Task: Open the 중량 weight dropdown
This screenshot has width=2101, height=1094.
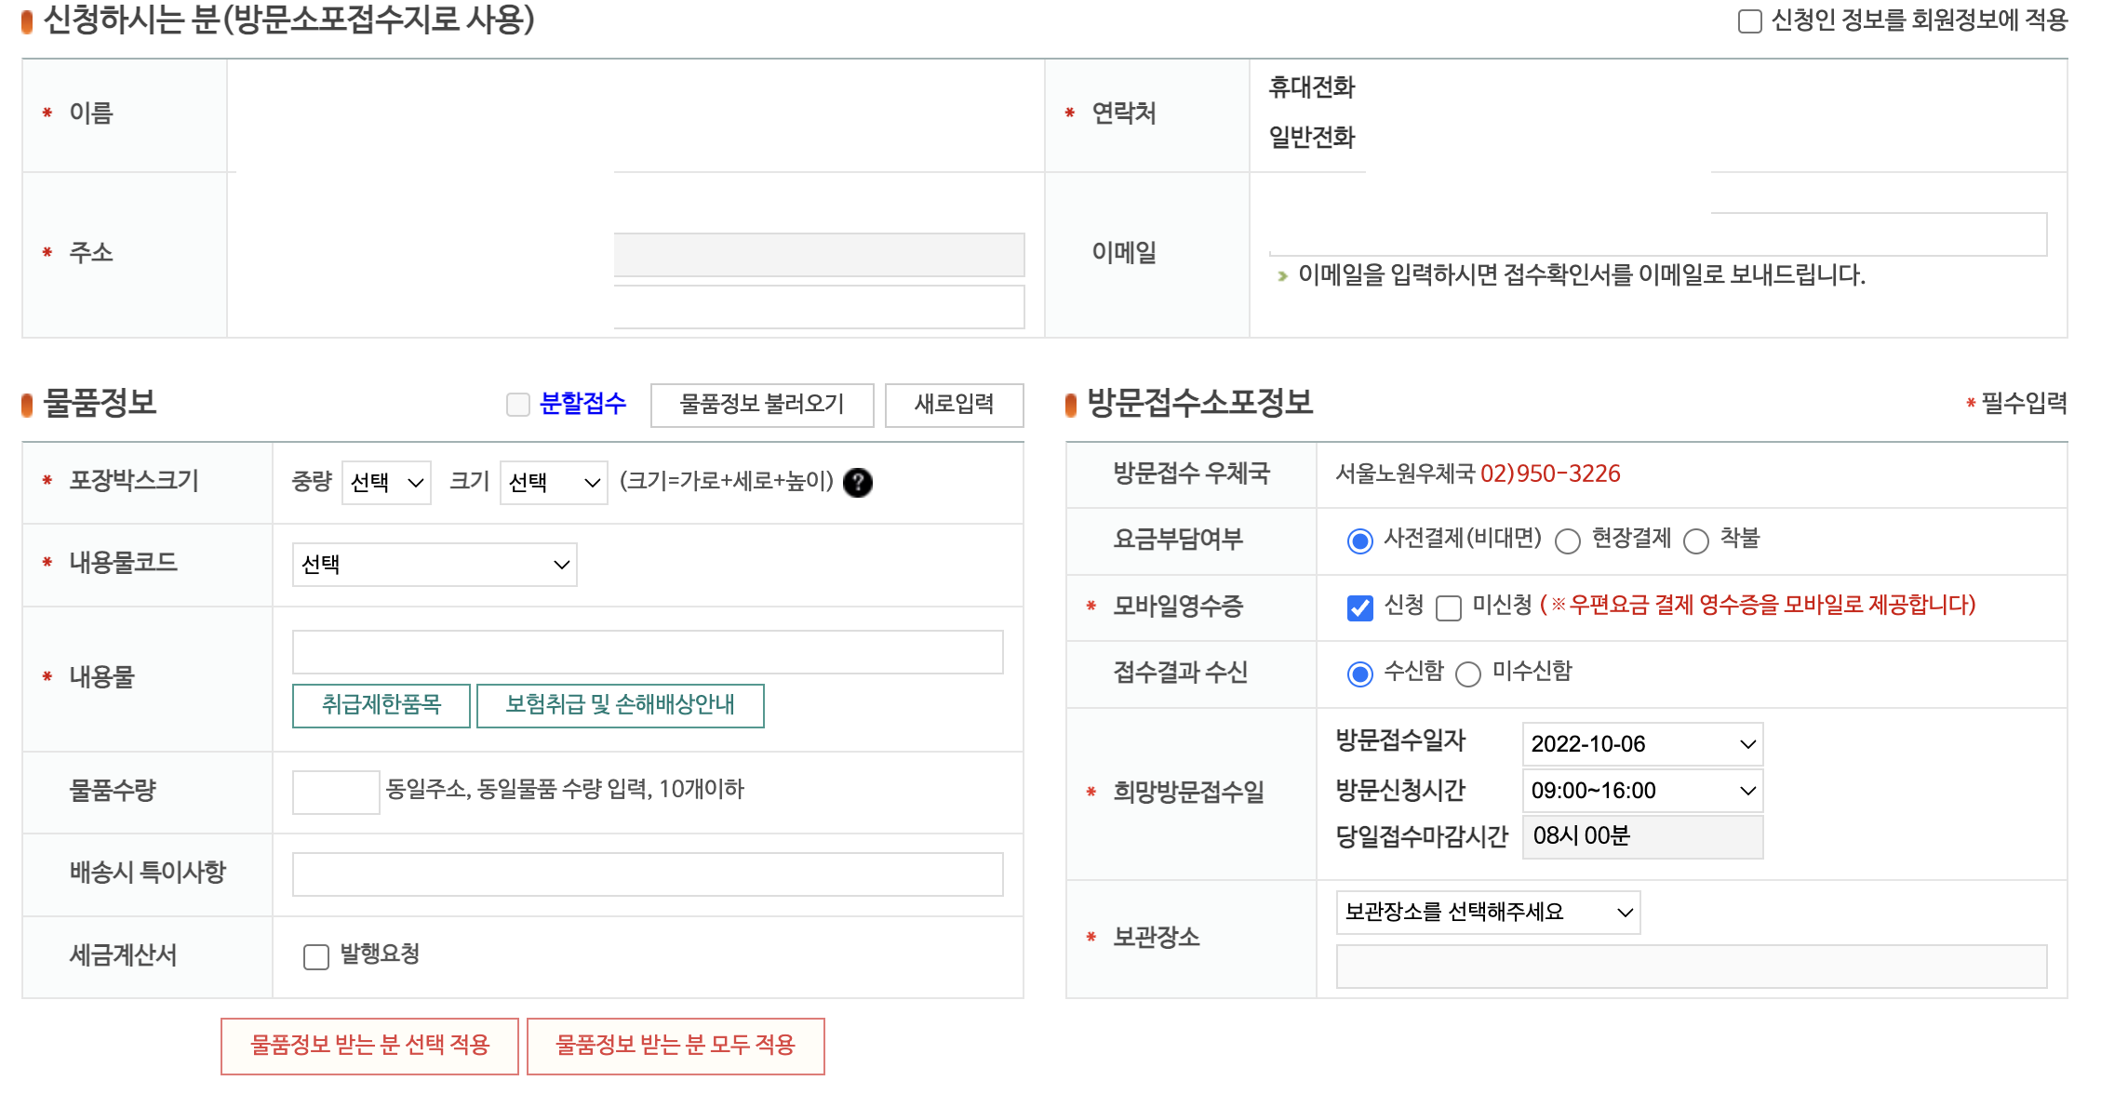Action: tap(386, 482)
